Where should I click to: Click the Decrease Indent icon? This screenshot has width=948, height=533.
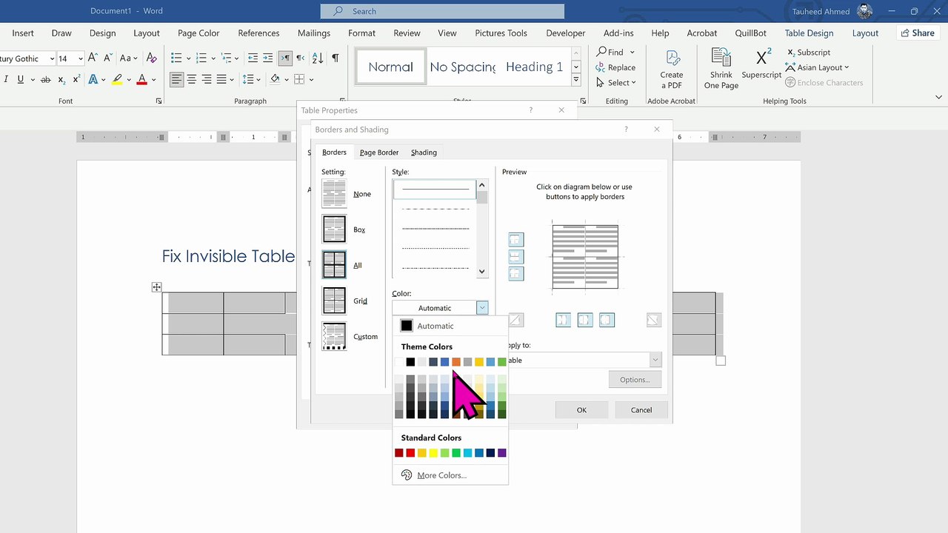[253, 58]
